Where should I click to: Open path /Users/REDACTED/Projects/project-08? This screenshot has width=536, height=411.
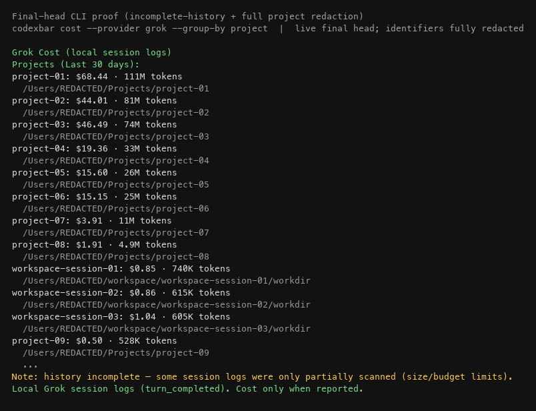point(116,257)
